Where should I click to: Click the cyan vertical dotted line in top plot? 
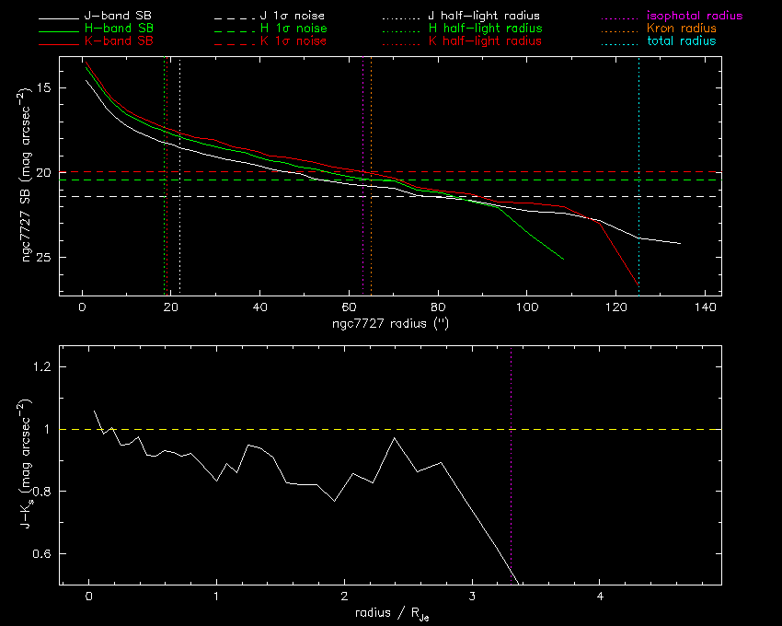(638, 138)
